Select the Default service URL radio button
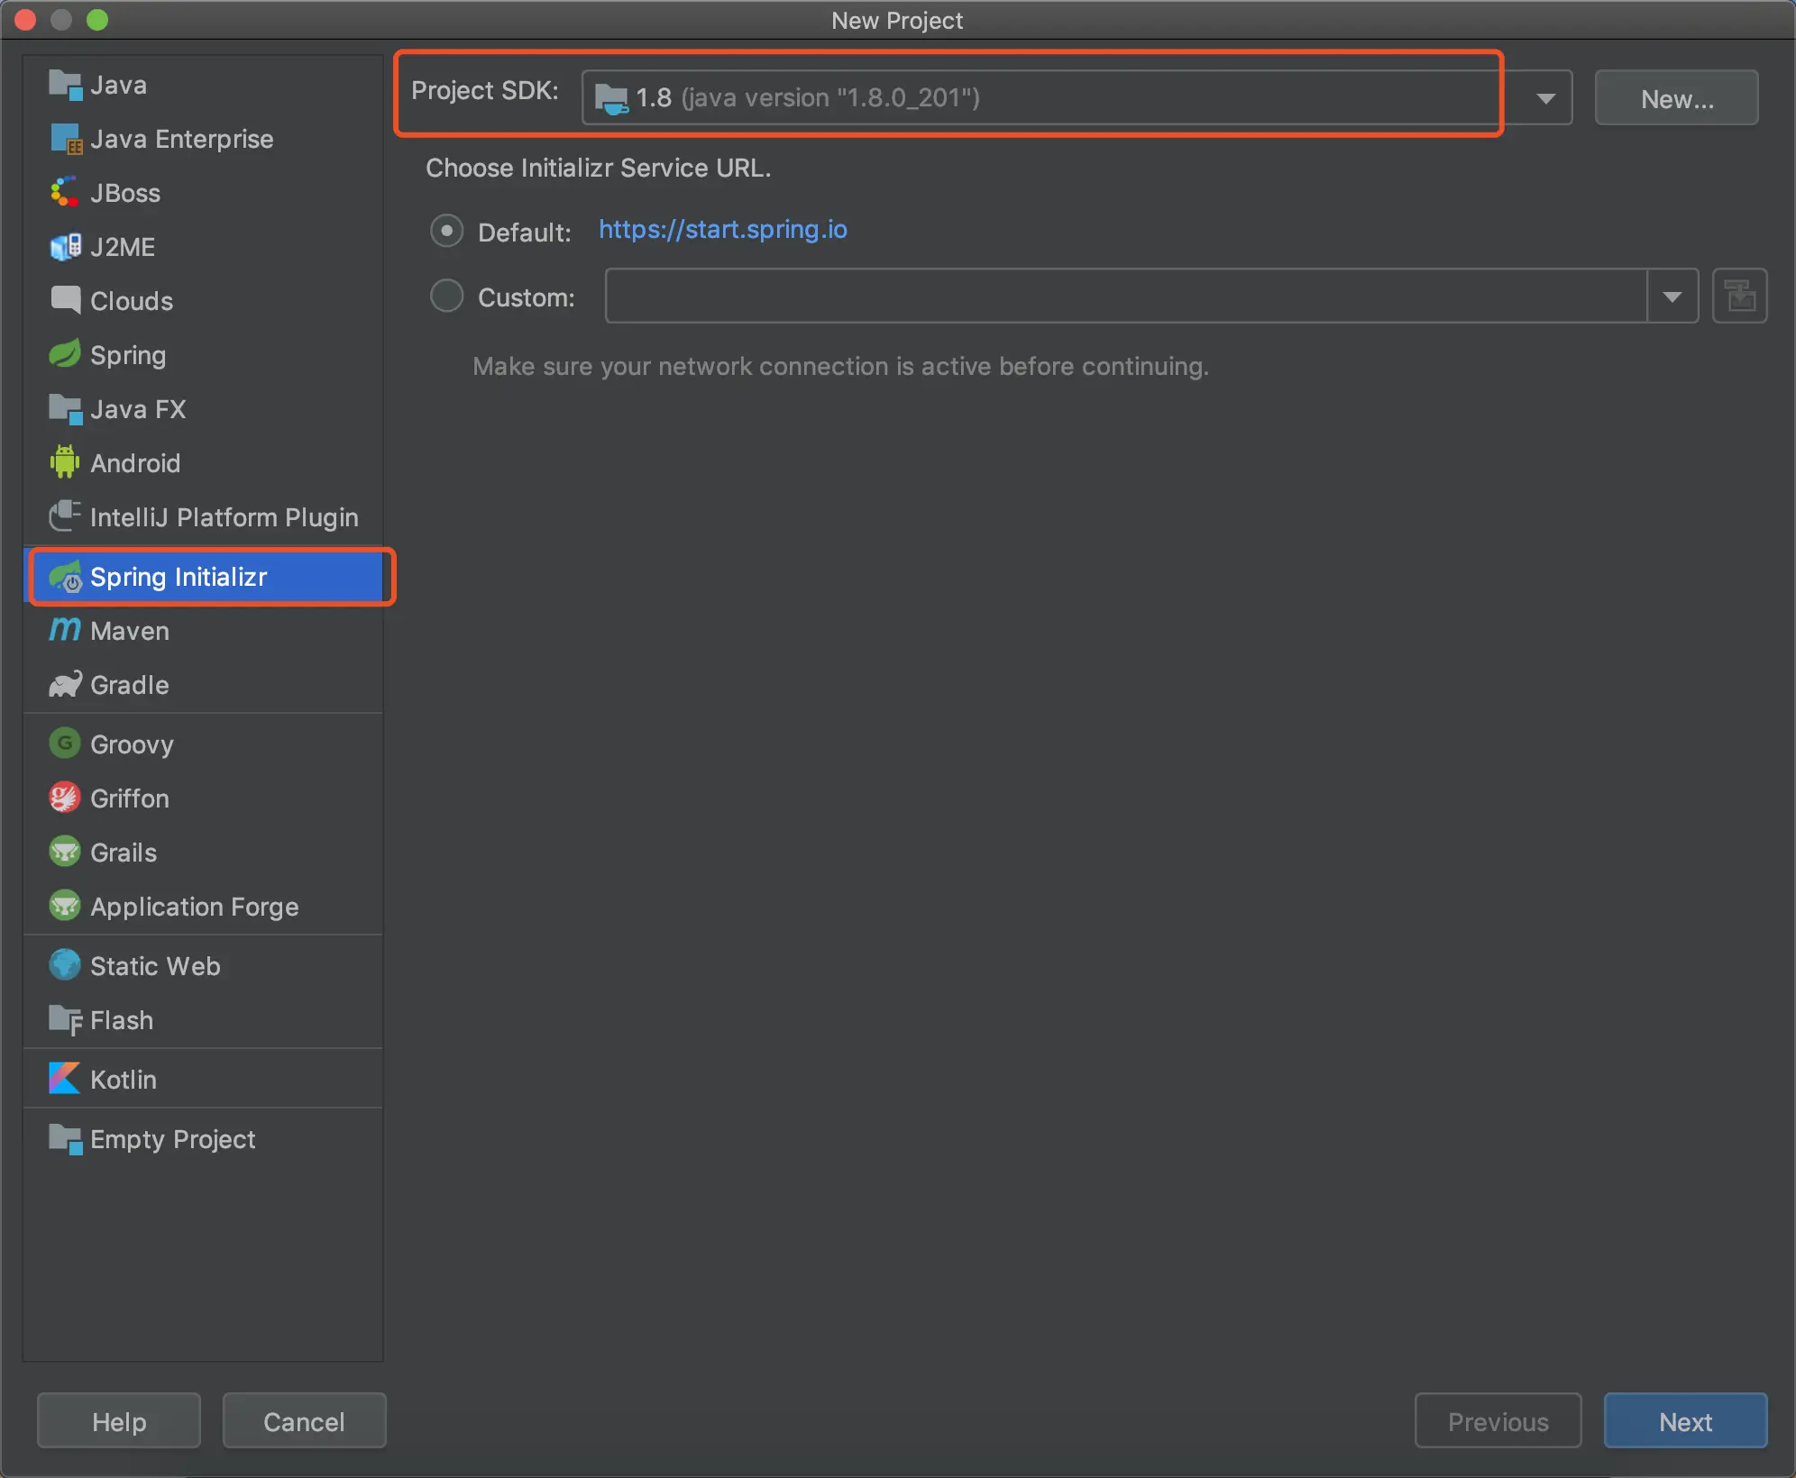The width and height of the screenshot is (1796, 1478). [x=446, y=231]
